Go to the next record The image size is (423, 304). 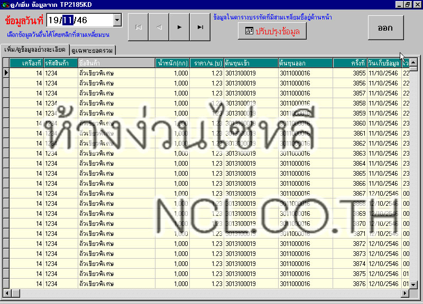pos(179,27)
